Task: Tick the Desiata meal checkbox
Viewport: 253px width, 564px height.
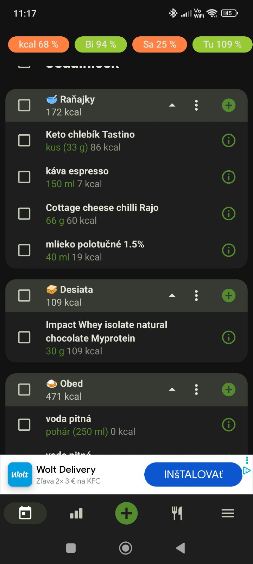Action: (x=24, y=295)
